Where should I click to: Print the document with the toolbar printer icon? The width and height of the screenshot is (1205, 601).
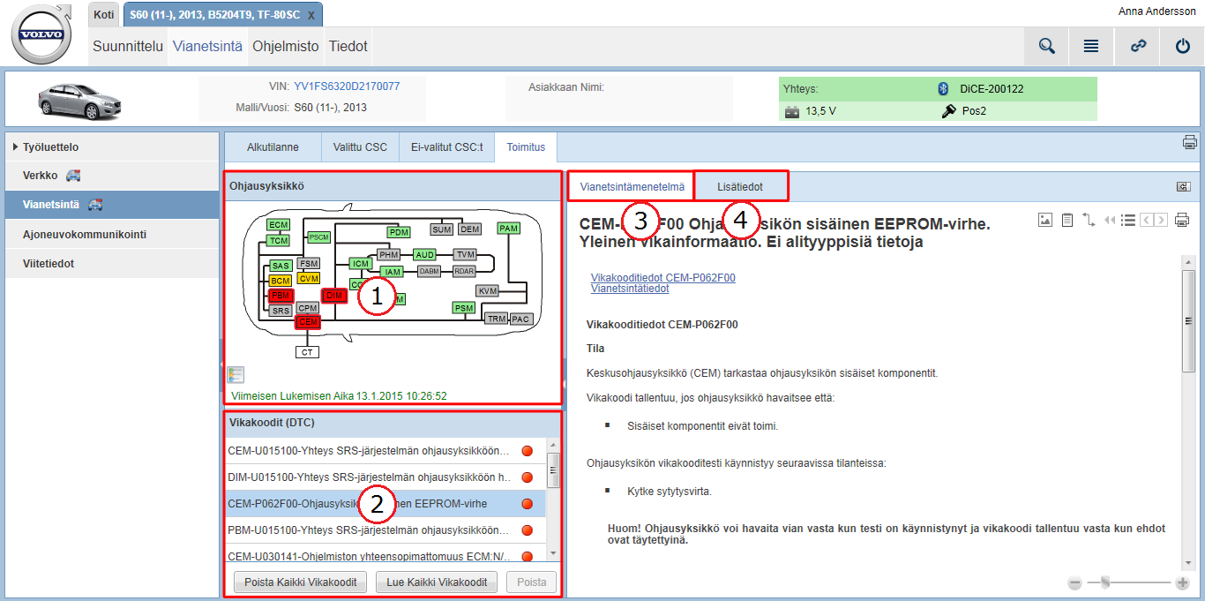click(1182, 220)
